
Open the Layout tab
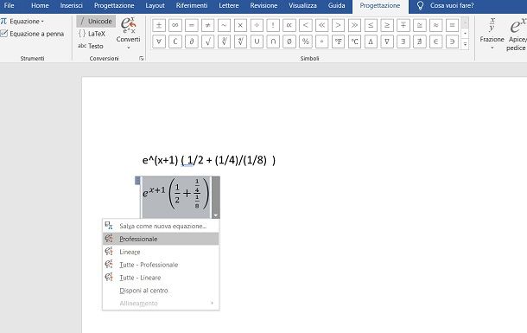[155, 5]
